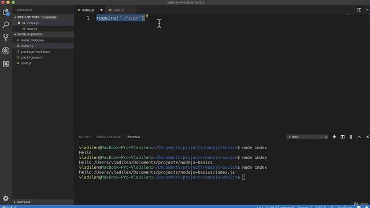Click the '1 UNSAVED' badge
This screenshot has height=208, width=370.
[x=49, y=17]
